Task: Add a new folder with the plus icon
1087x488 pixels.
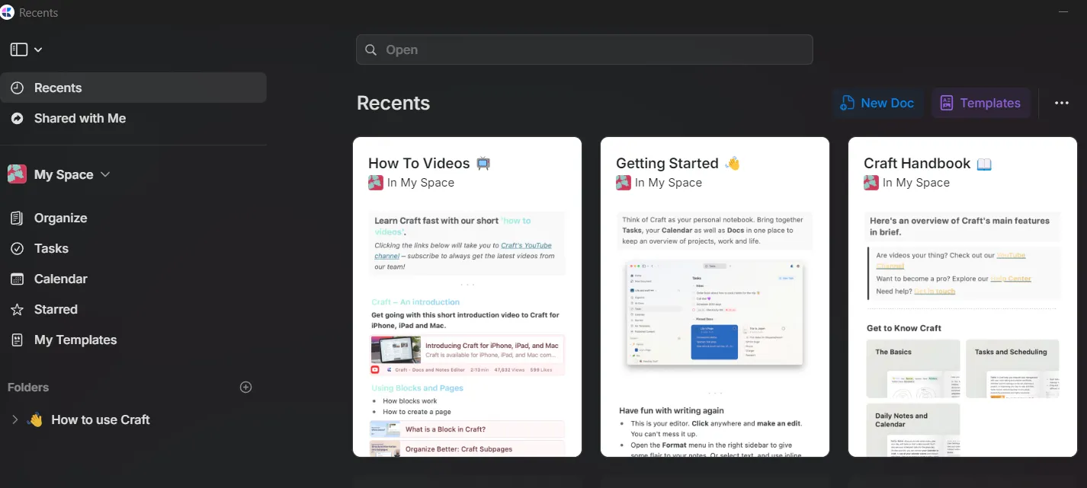Action: click(245, 387)
